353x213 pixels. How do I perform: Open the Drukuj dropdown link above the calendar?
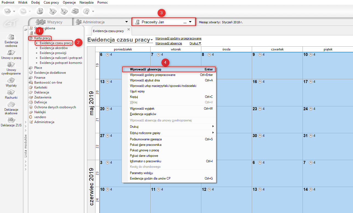[195, 43]
